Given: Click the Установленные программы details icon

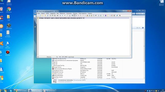Looking at the screenshot, I should pos(55,81).
